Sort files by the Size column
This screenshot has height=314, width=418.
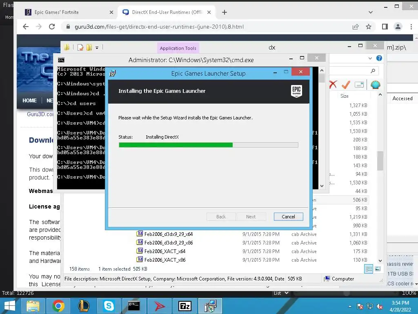pos(345,96)
